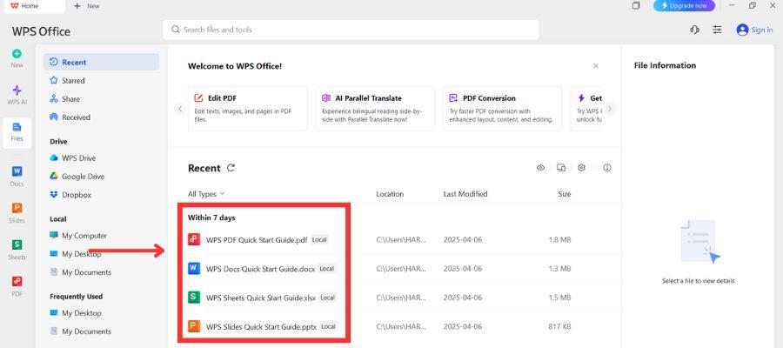Click the Sign in avatar icon
Screen dimensions: 783x348
point(742,30)
